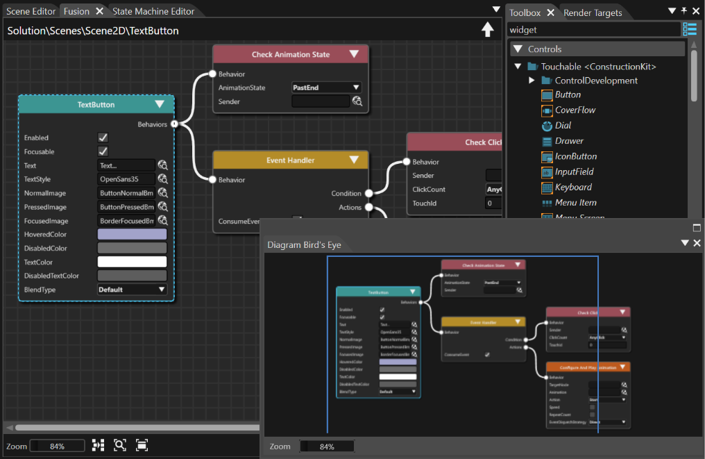Click the browse icon beside NormalImage field
This screenshot has width=705, height=459.
coord(163,193)
